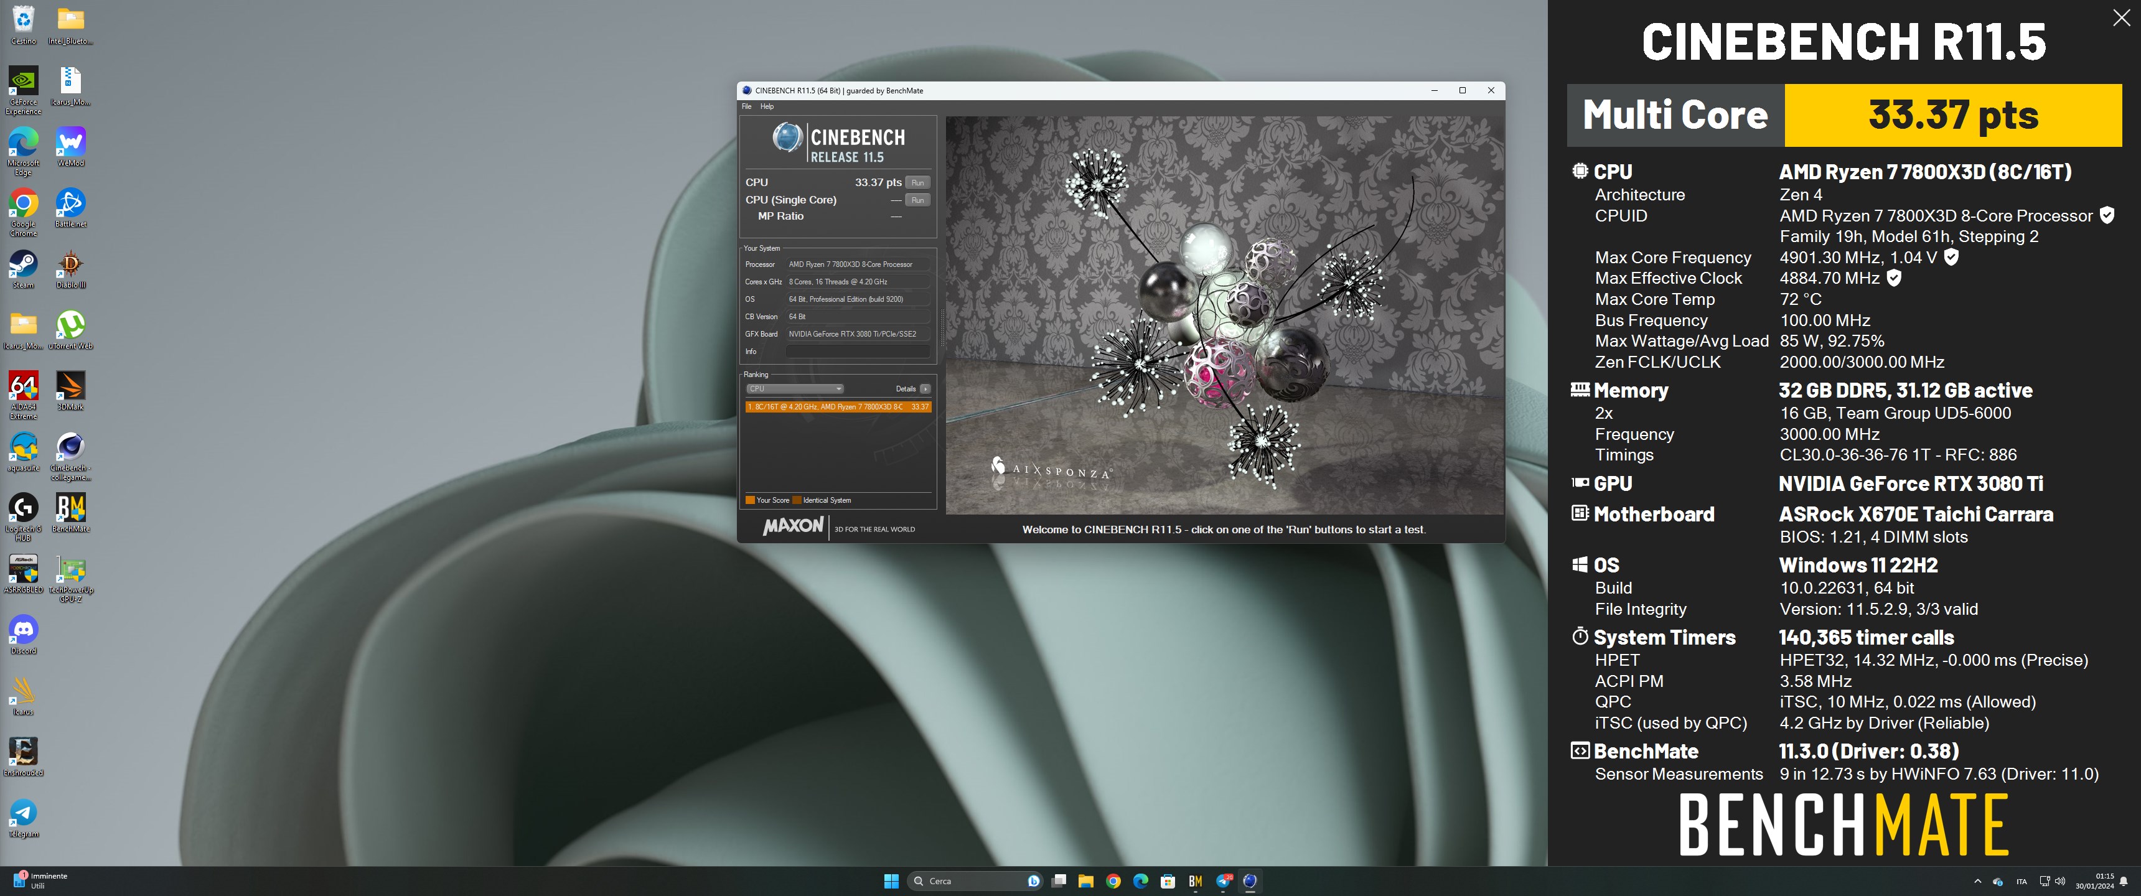Run the CPU multi-core test
The width and height of the screenshot is (2141, 896).
[x=917, y=183]
